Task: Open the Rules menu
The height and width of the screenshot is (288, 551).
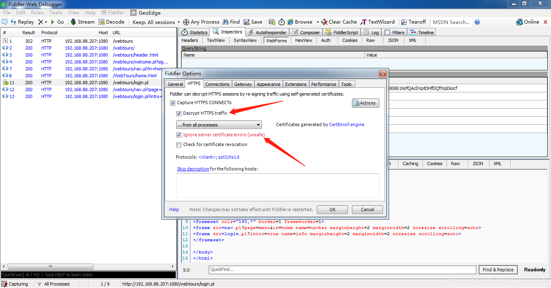Action: [x=37, y=13]
